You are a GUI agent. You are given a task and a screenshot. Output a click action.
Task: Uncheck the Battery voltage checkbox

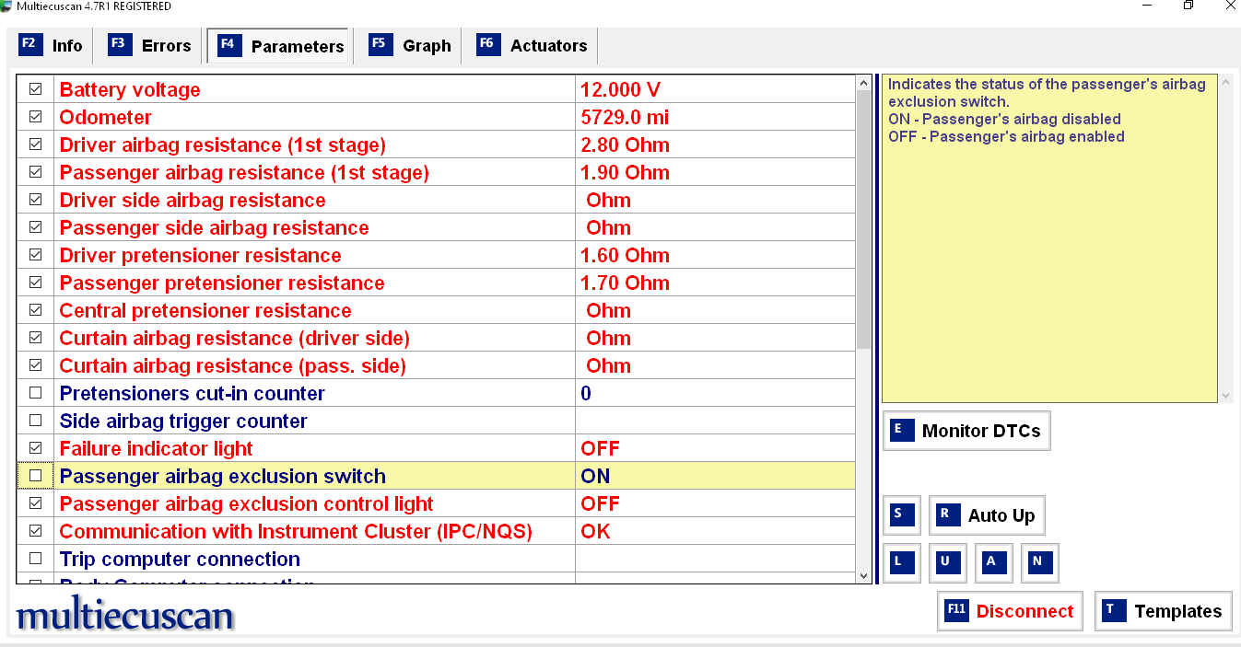click(36, 89)
